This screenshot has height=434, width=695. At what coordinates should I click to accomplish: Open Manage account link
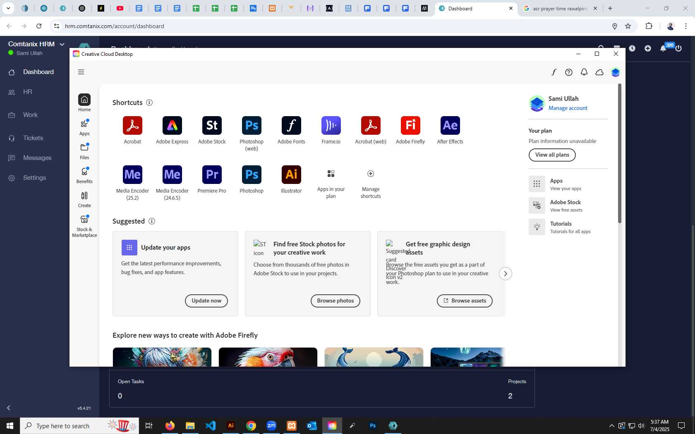pyautogui.click(x=568, y=108)
